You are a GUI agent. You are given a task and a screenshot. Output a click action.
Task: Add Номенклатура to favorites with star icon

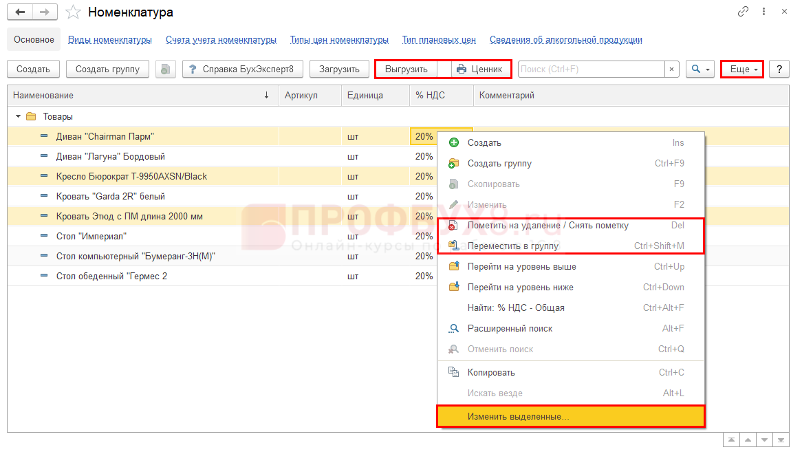73,12
